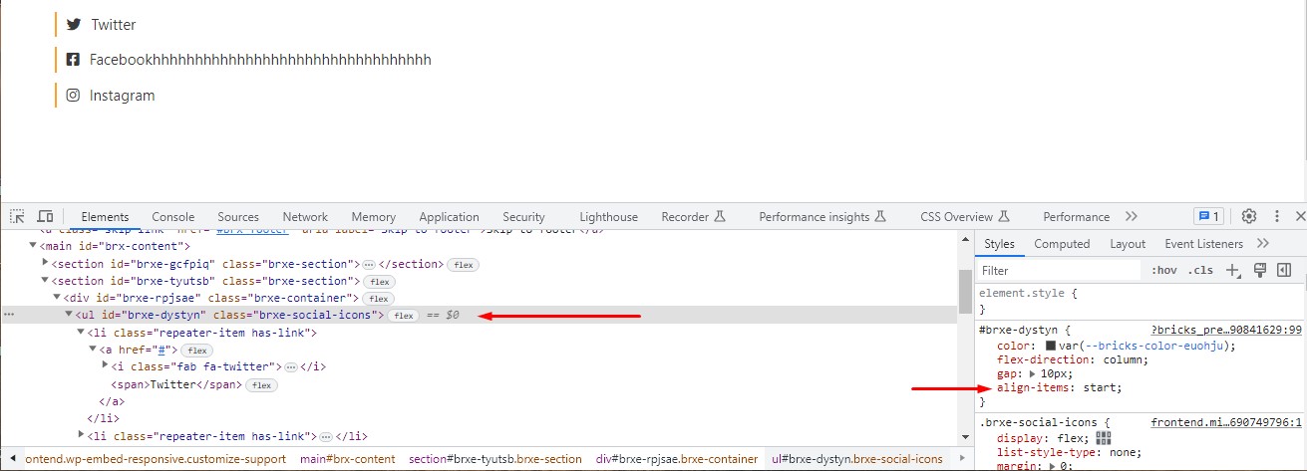
Task: Click the color swatch for --bricks-color-euohju
Action: (1051, 346)
